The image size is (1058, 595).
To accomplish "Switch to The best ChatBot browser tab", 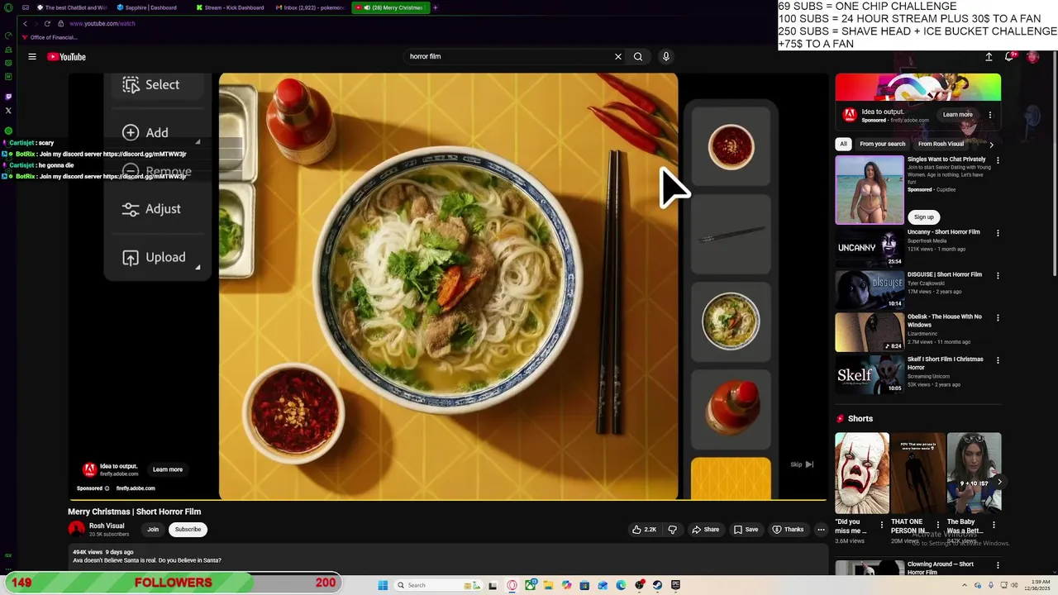I will click(x=72, y=7).
